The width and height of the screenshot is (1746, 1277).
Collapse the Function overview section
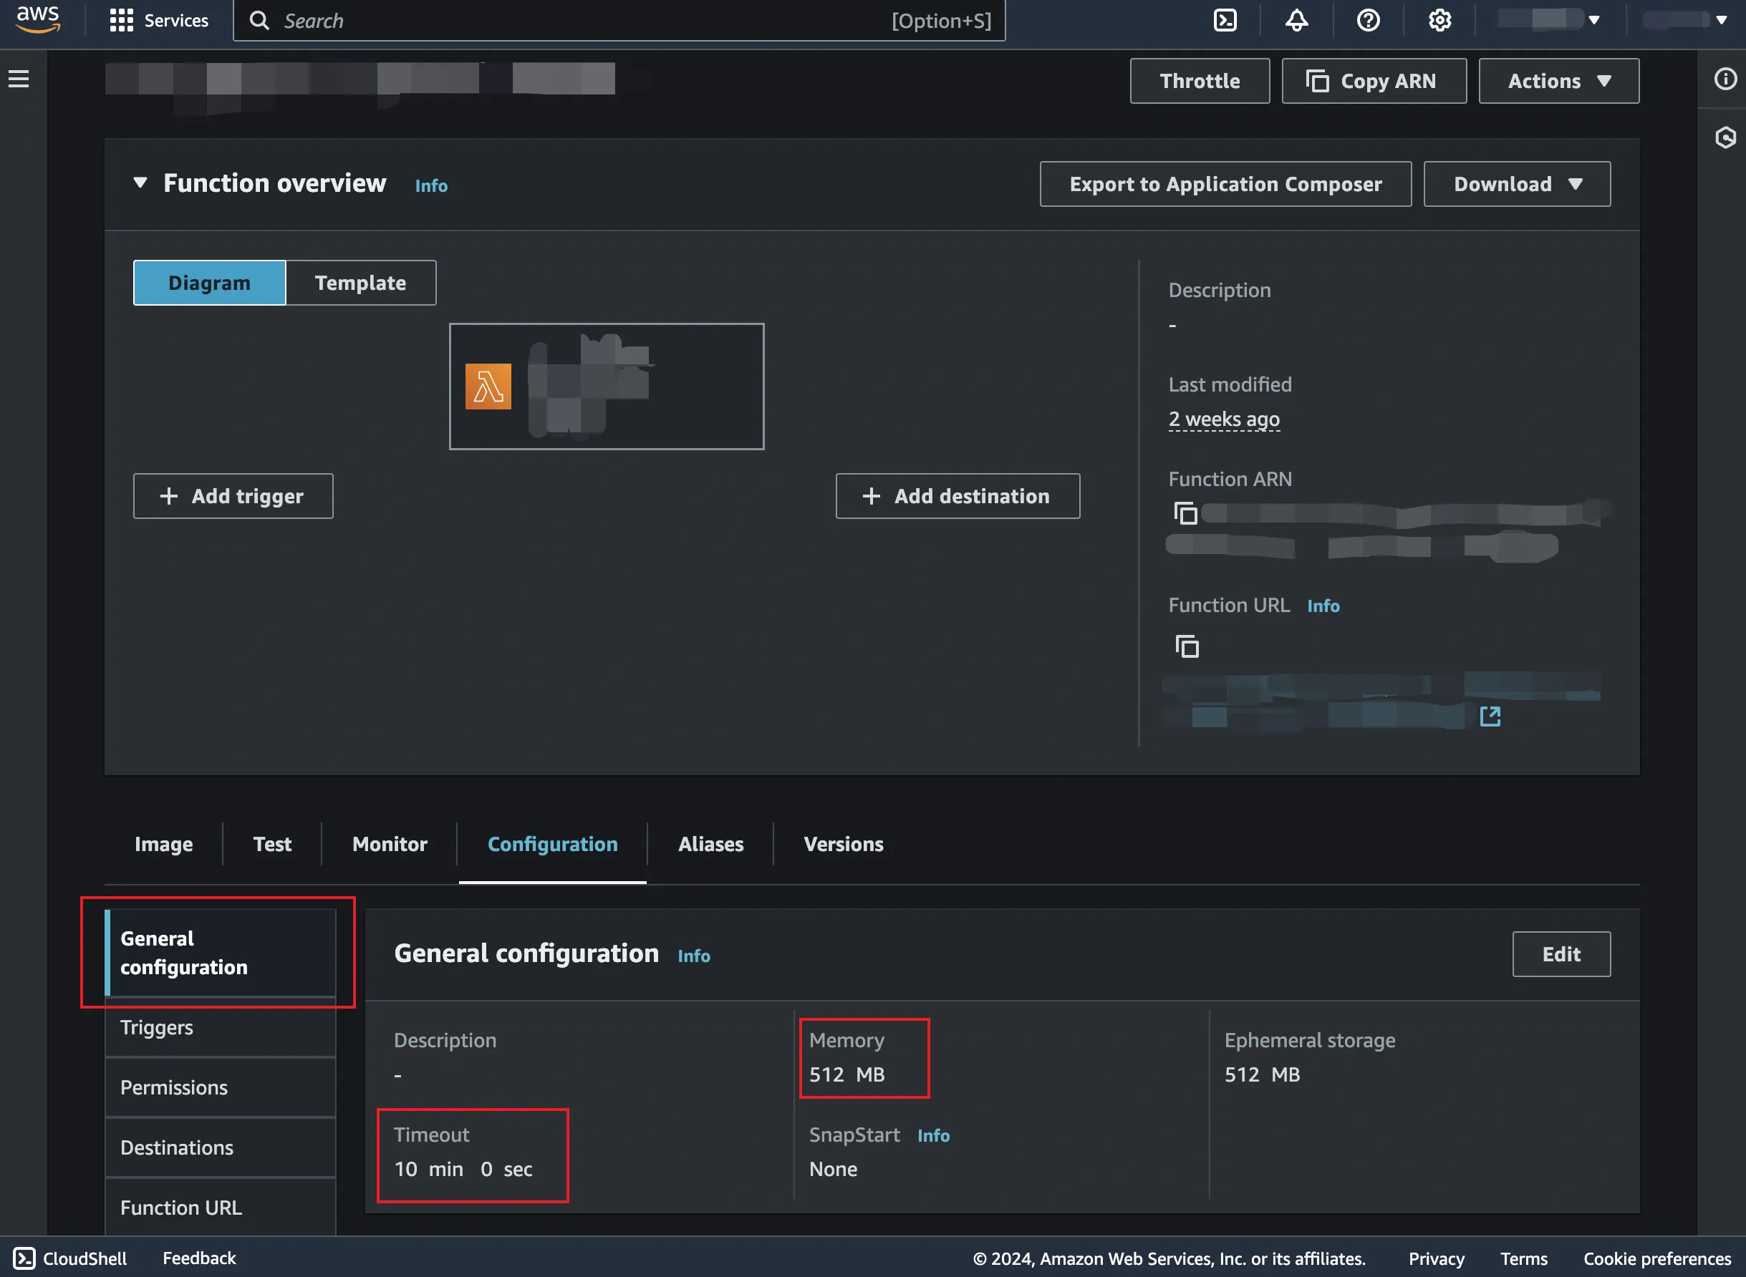coord(140,183)
